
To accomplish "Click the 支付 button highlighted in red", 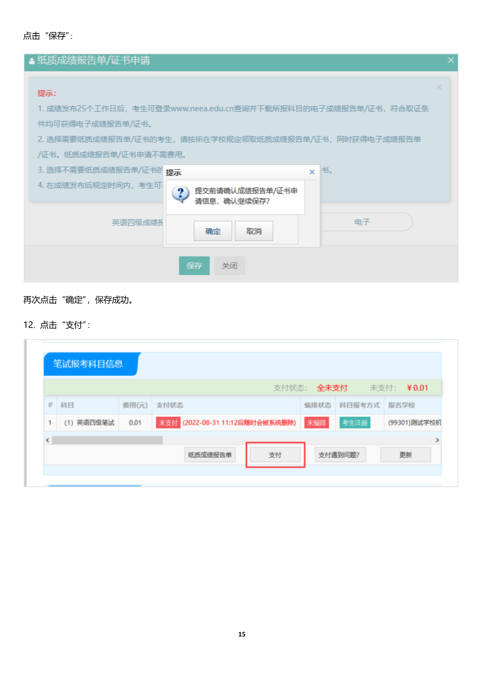I will 275,455.
